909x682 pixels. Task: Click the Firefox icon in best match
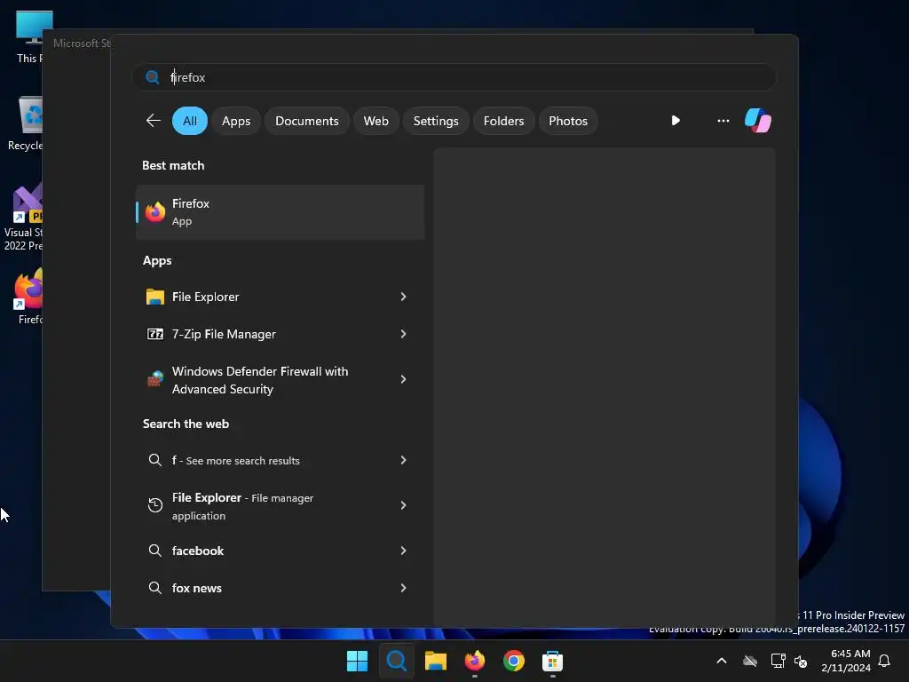[x=154, y=212]
